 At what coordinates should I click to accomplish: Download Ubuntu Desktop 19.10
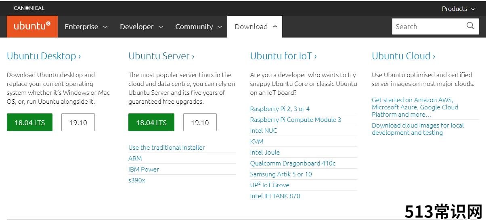pyautogui.click(x=78, y=122)
